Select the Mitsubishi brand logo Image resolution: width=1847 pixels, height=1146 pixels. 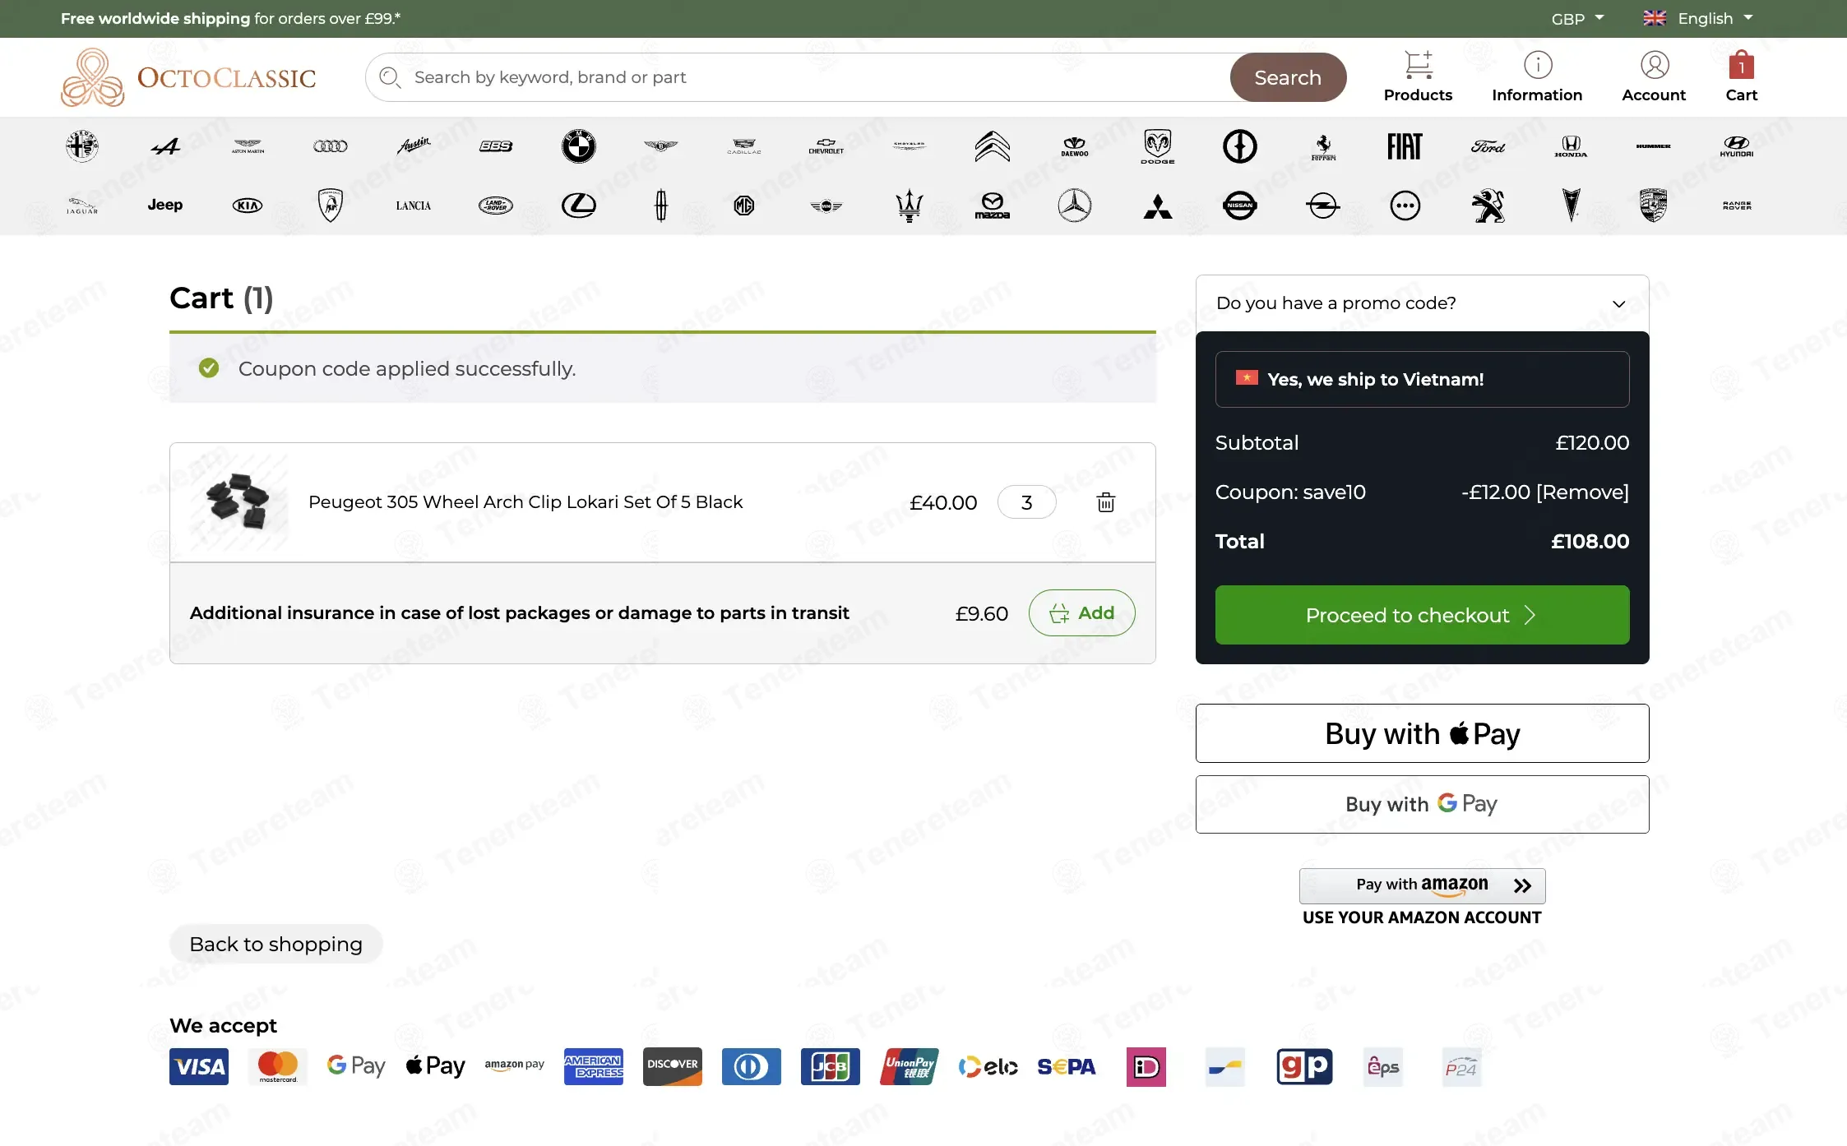(x=1158, y=206)
